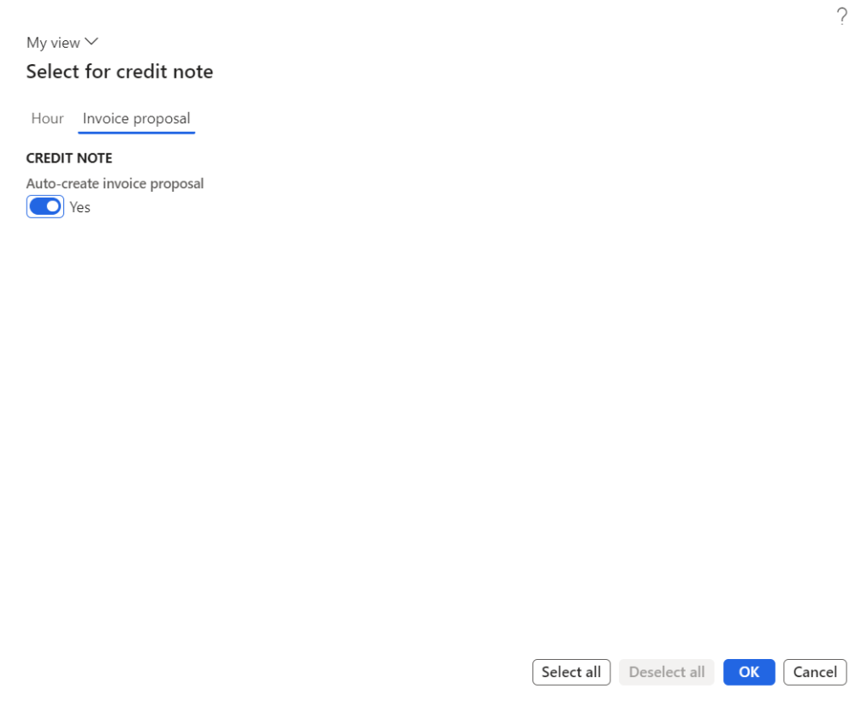Viewport: 856px width, 701px height.
Task: Cancel the credit note dialog
Action: (x=815, y=672)
